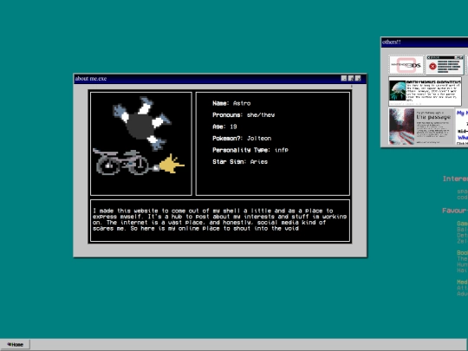Click the 'Star Sign: Aries' line

coord(240,161)
